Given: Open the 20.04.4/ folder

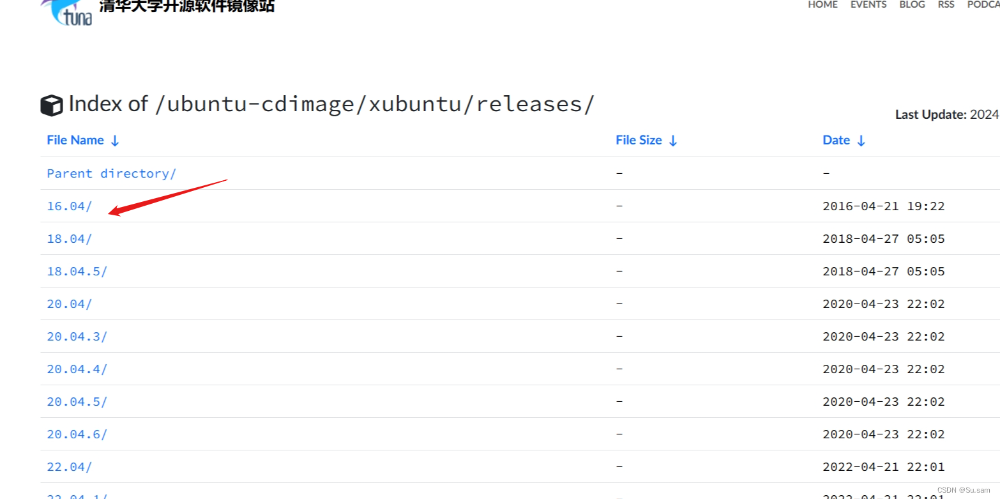Looking at the screenshot, I should (77, 369).
